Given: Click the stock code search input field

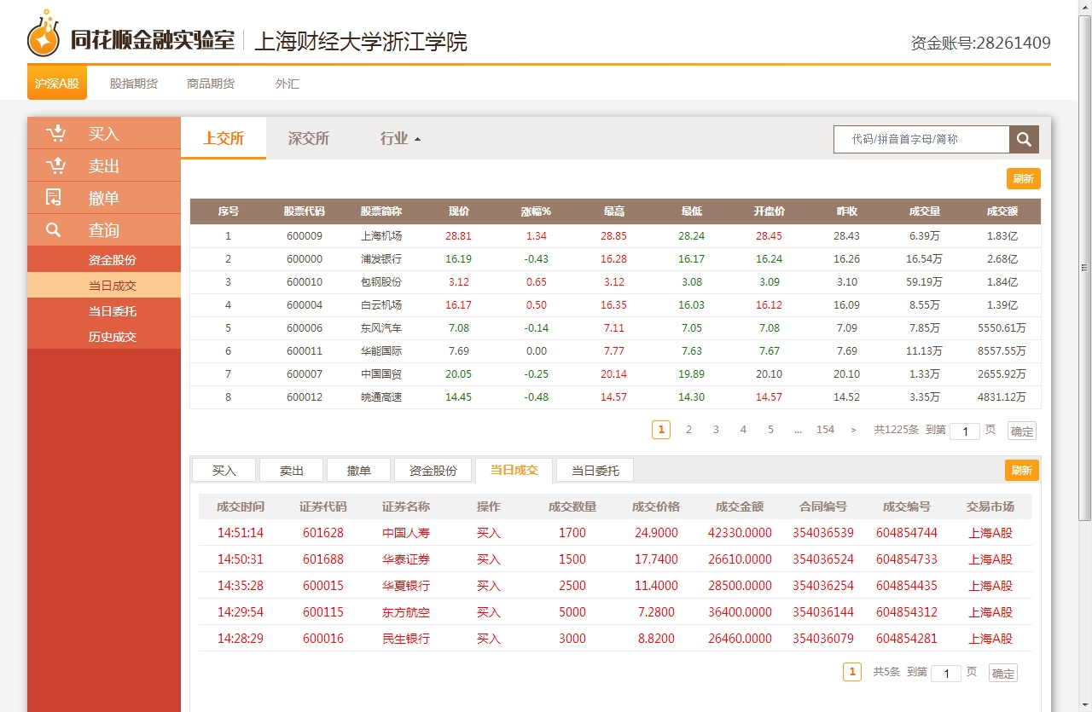Looking at the screenshot, I should pyautogui.click(x=921, y=139).
